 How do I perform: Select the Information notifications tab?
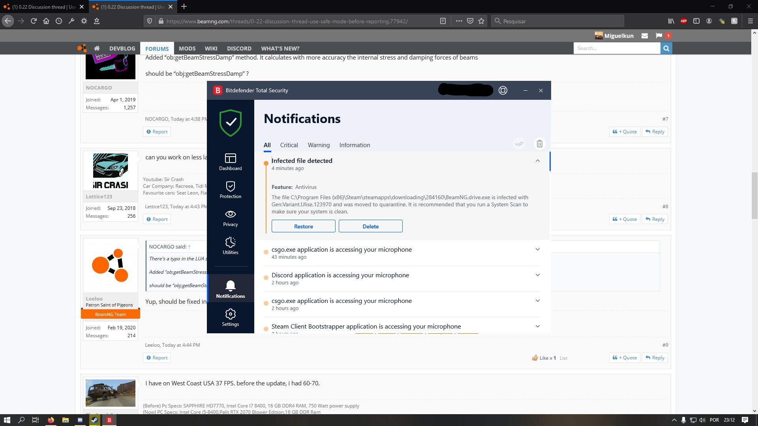pos(355,145)
